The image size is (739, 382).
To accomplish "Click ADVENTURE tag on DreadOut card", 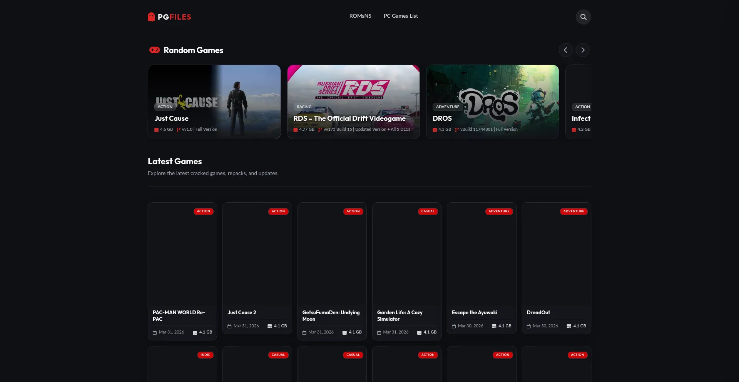I will 573,211.
